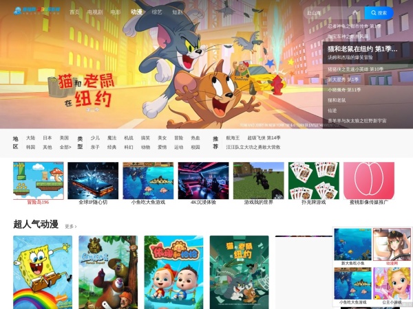The image size is (413, 309).
Task: Select the 魔法 genre filter
Action: [112, 137]
